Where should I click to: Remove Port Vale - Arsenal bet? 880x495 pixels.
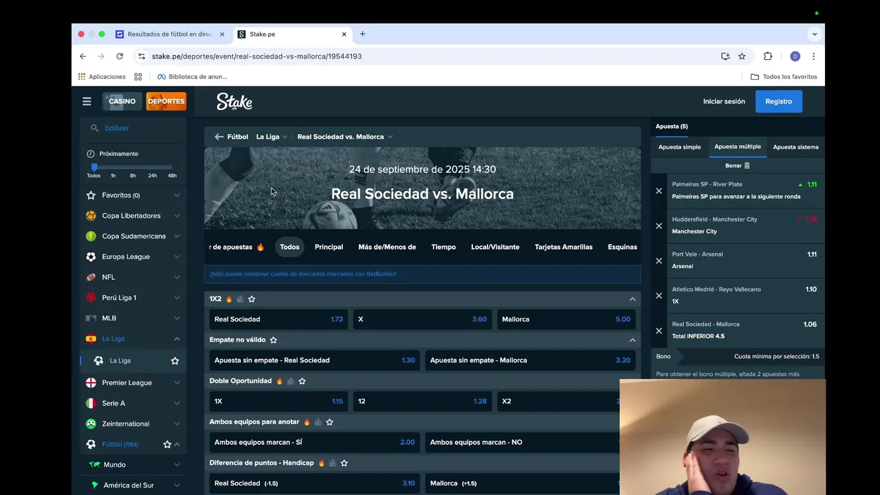pos(659,261)
